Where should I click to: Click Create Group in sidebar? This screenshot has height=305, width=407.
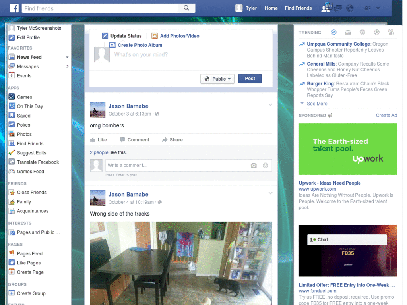(x=27, y=293)
